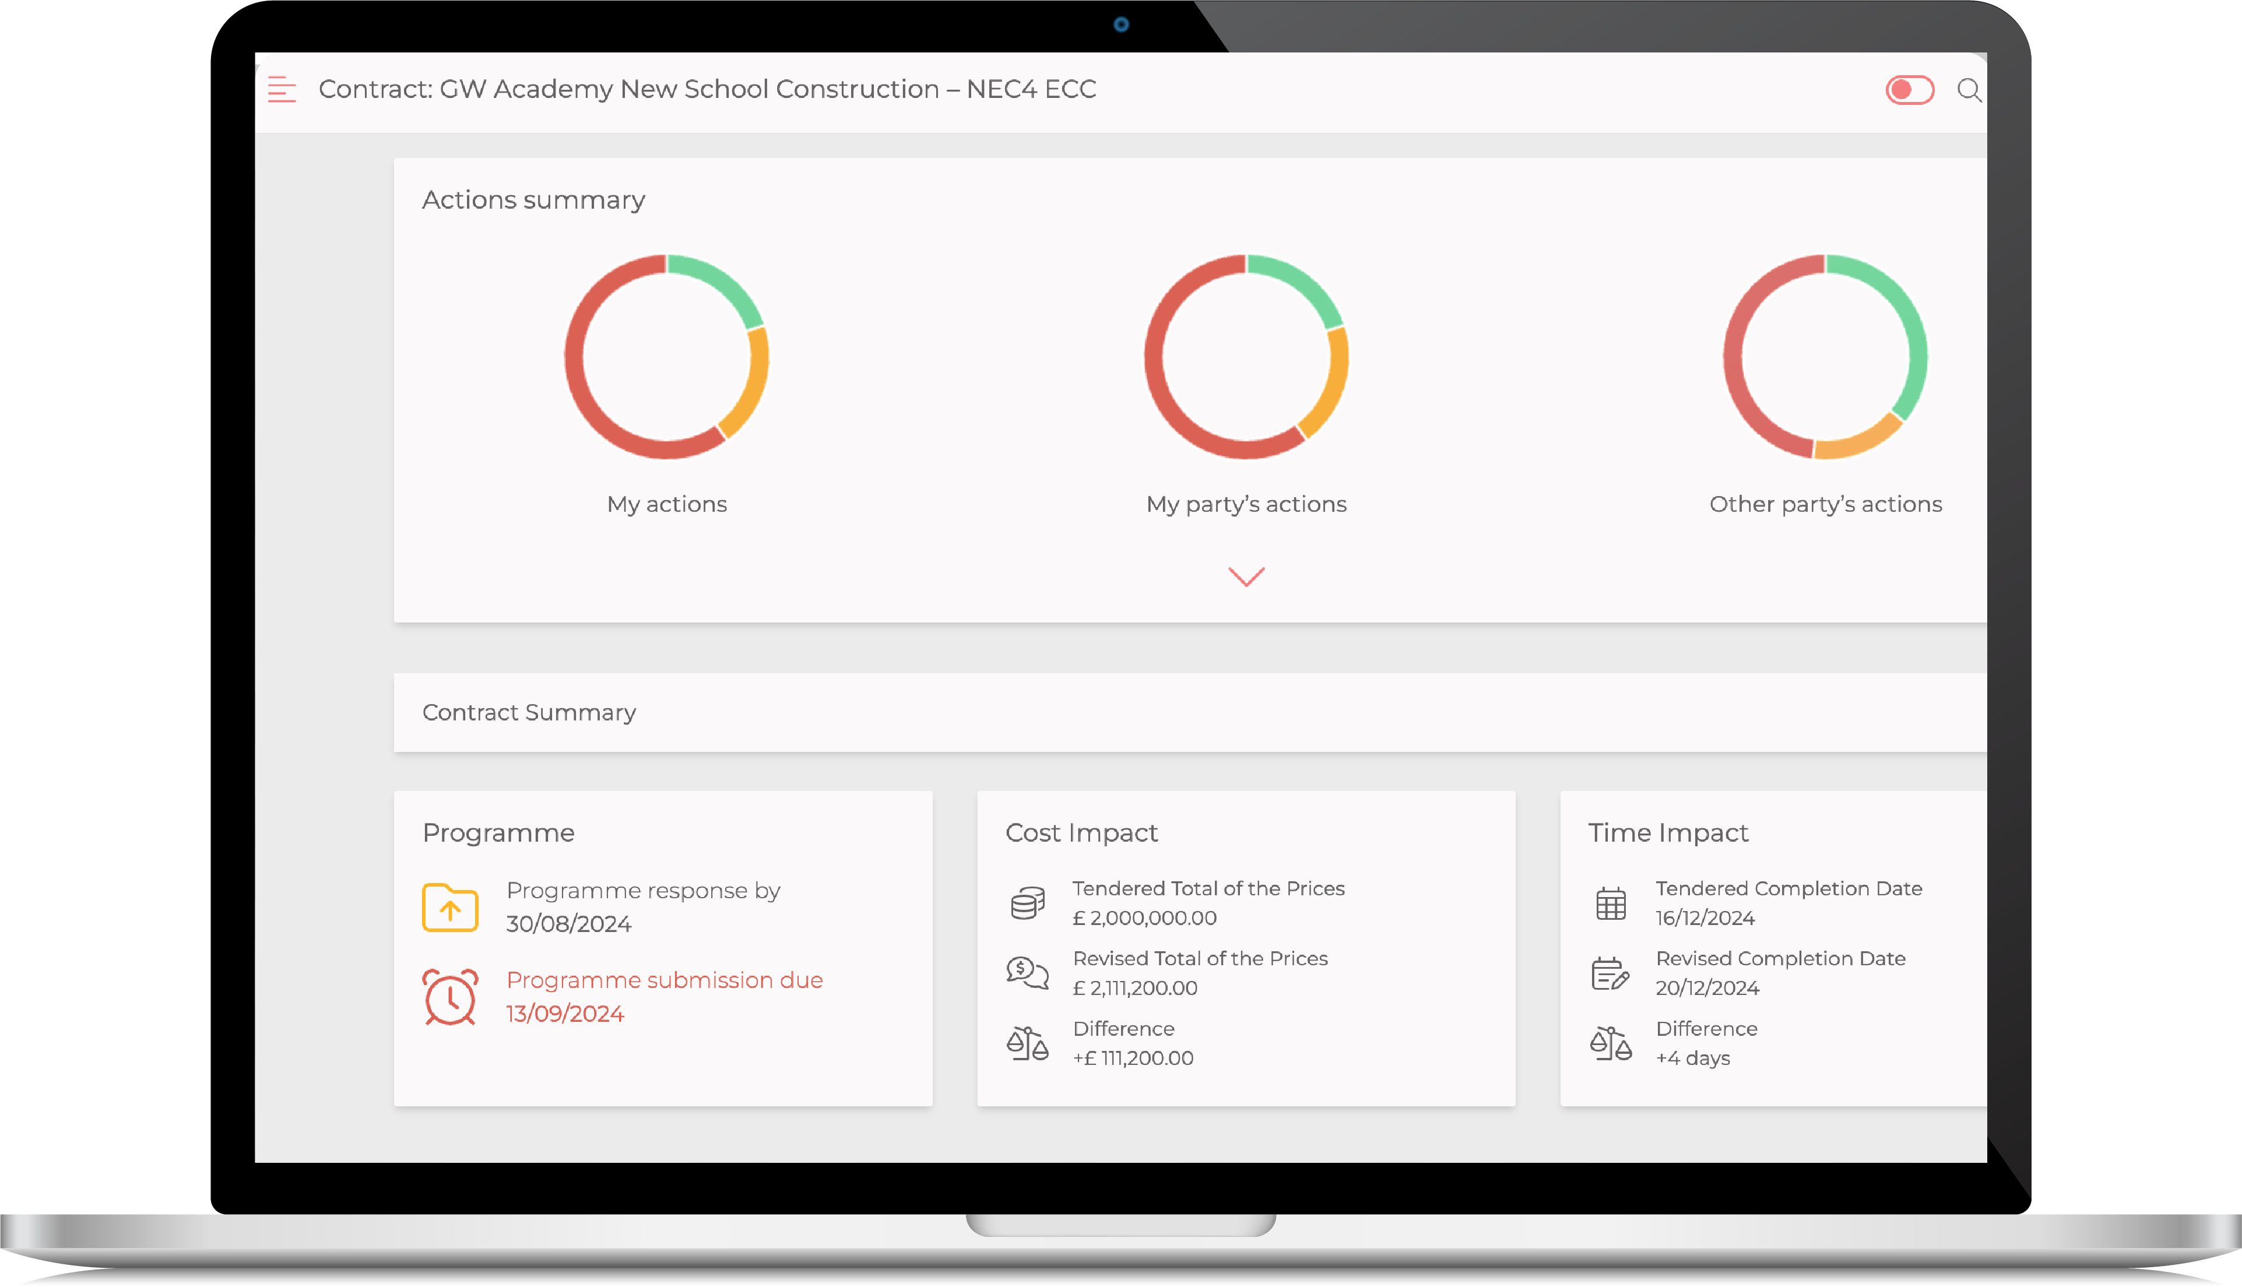Viewport: 2242px width, 1287px height.
Task: Open the My party's actions donut chart
Action: tap(1246, 357)
